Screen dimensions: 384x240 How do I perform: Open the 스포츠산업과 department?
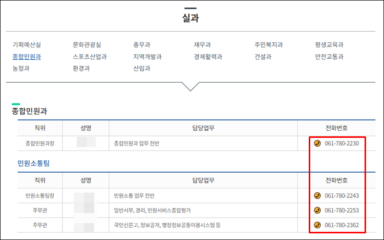[90, 57]
